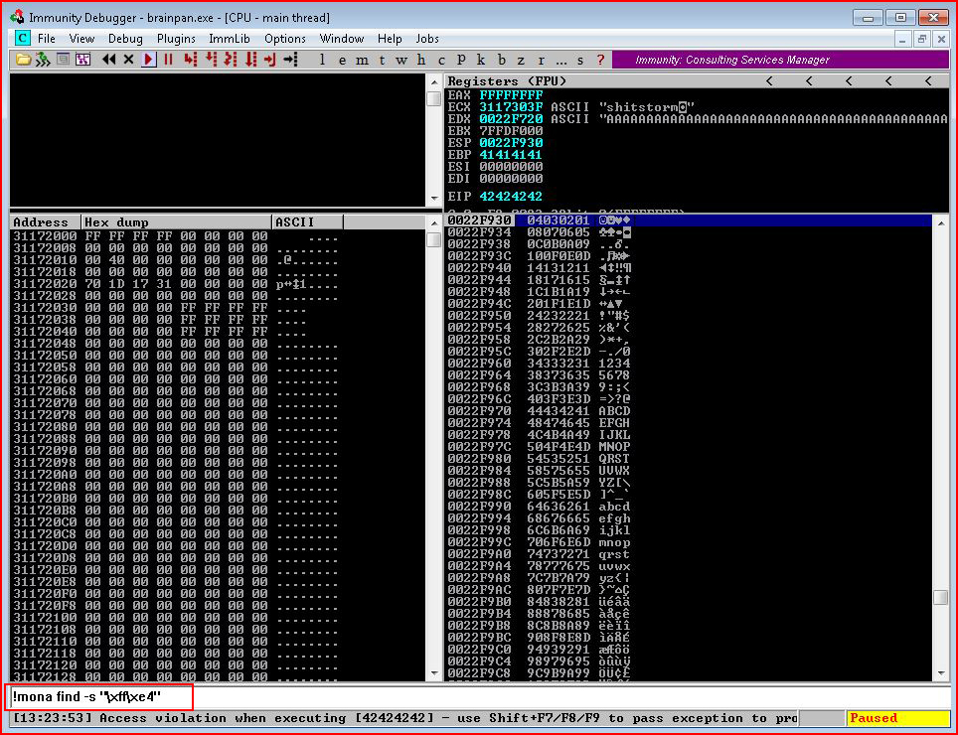Open file with the folder toolbar icon
The height and width of the screenshot is (735, 958).
click(23, 60)
